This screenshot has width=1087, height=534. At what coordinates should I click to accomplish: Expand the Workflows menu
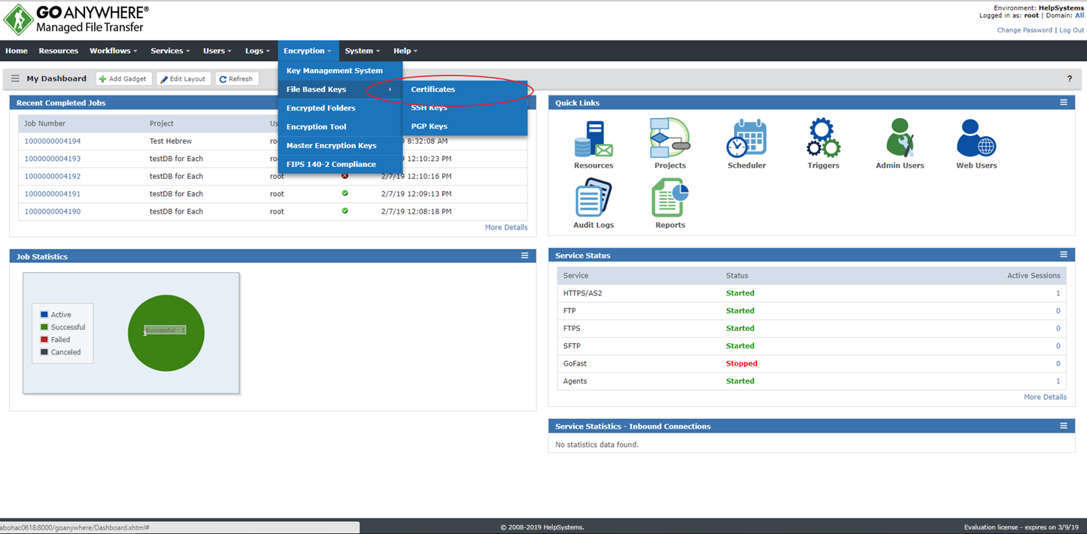click(x=114, y=51)
